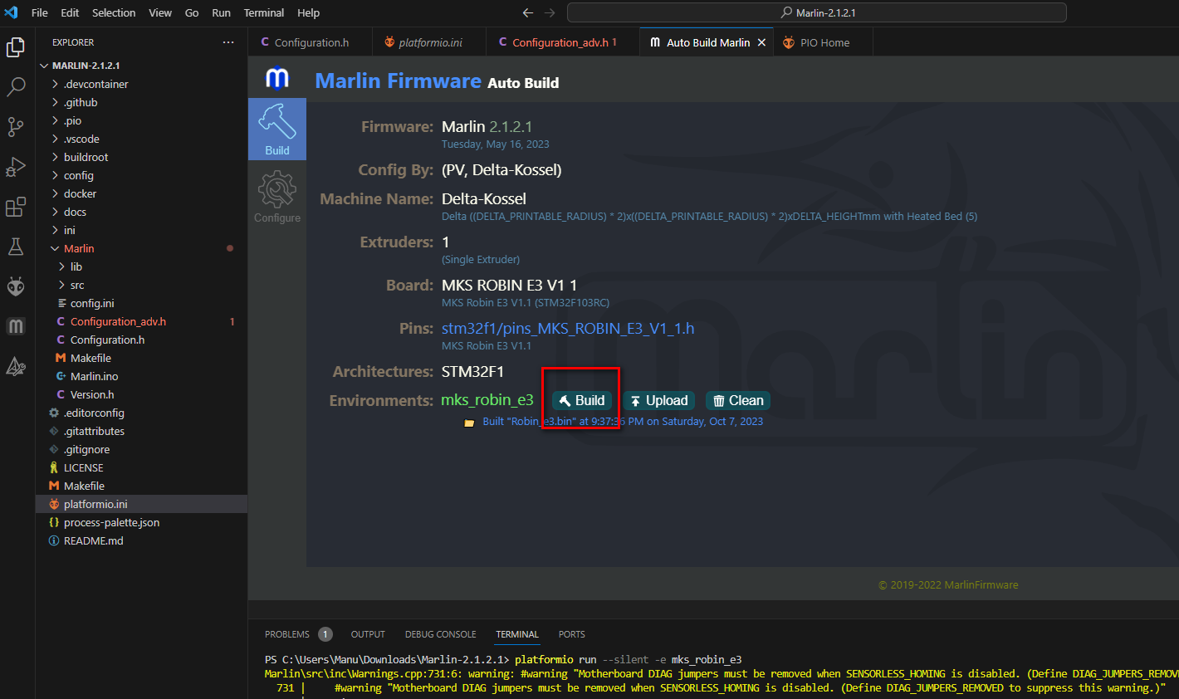Open .editorconfig in the file tree
The image size is (1179, 699).
click(x=94, y=413)
